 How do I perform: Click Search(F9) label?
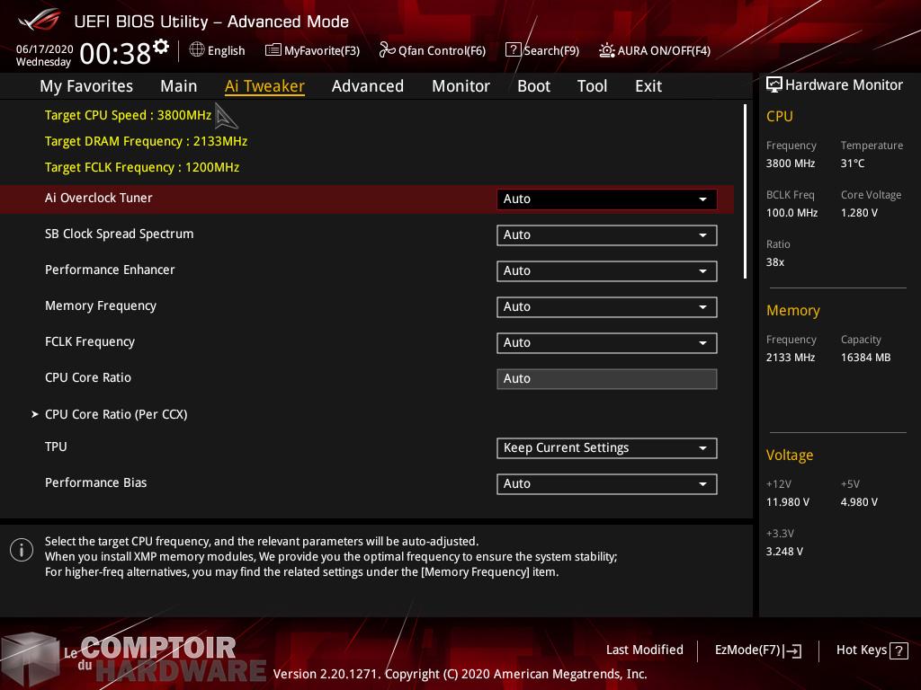click(551, 50)
